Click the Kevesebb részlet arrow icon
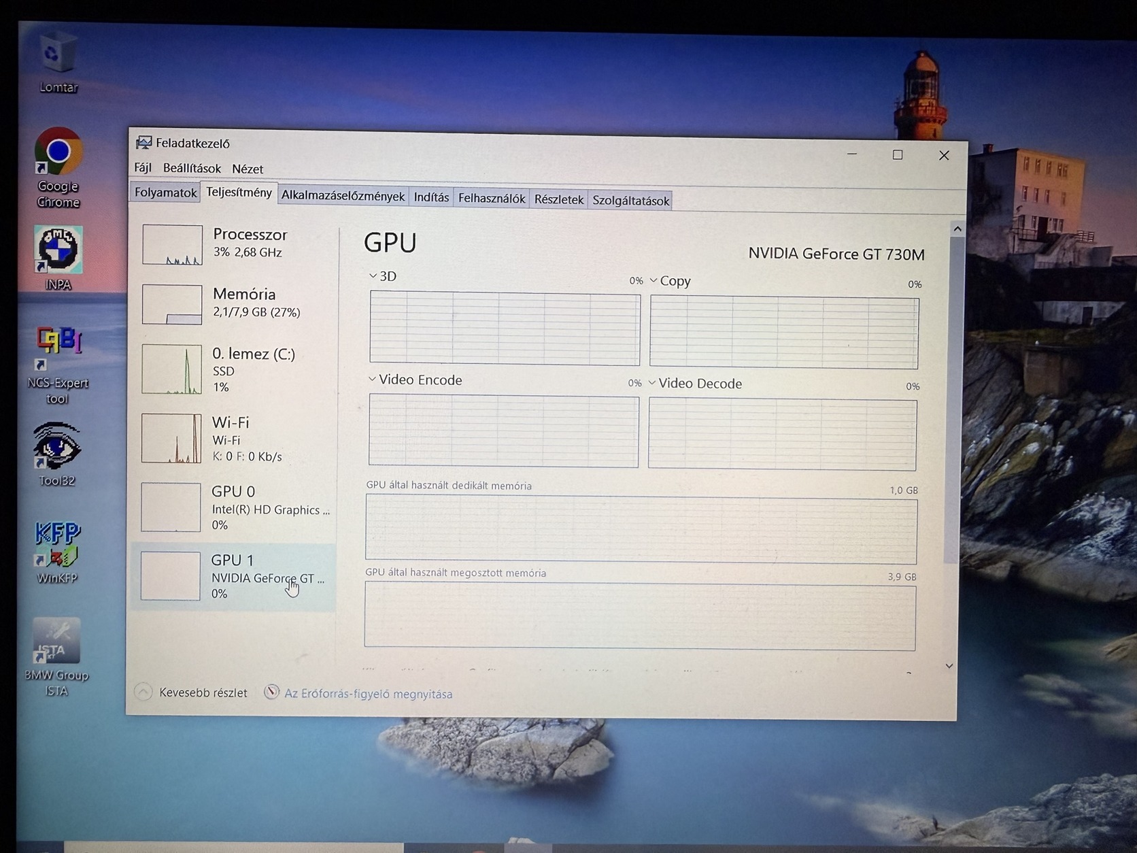This screenshot has height=853, width=1137. click(143, 692)
